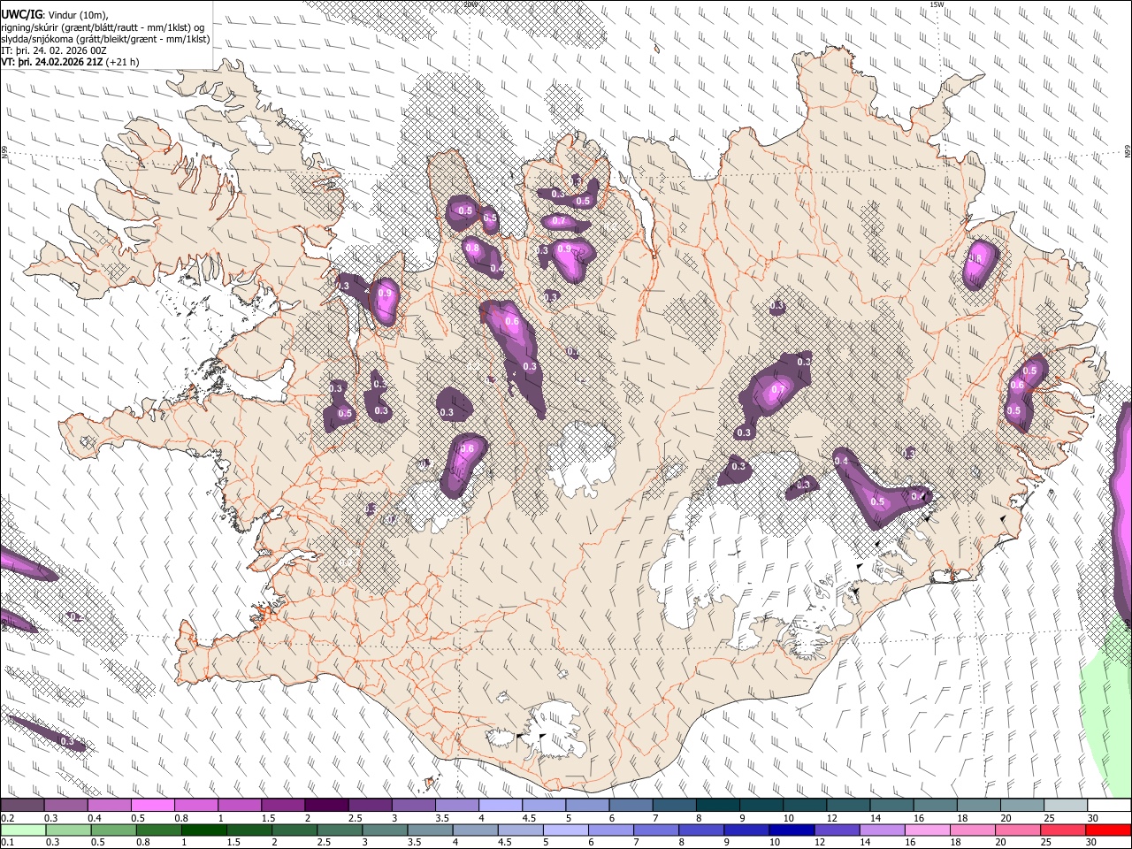This screenshot has width=1132, height=849.
Task: Click the 15W longitude label
Action: pos(937,4)
